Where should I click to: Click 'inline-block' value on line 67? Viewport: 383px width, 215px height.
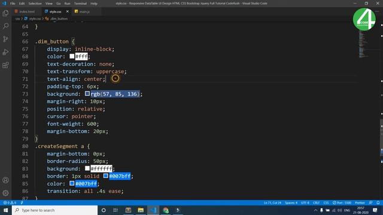coord(93,49)
